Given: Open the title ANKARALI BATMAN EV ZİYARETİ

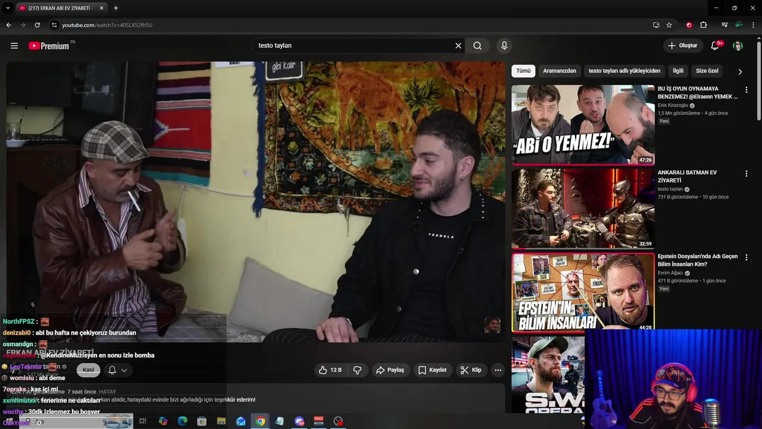Looking at the screenshot, I should pyautogui.click(x=687, y=176).
